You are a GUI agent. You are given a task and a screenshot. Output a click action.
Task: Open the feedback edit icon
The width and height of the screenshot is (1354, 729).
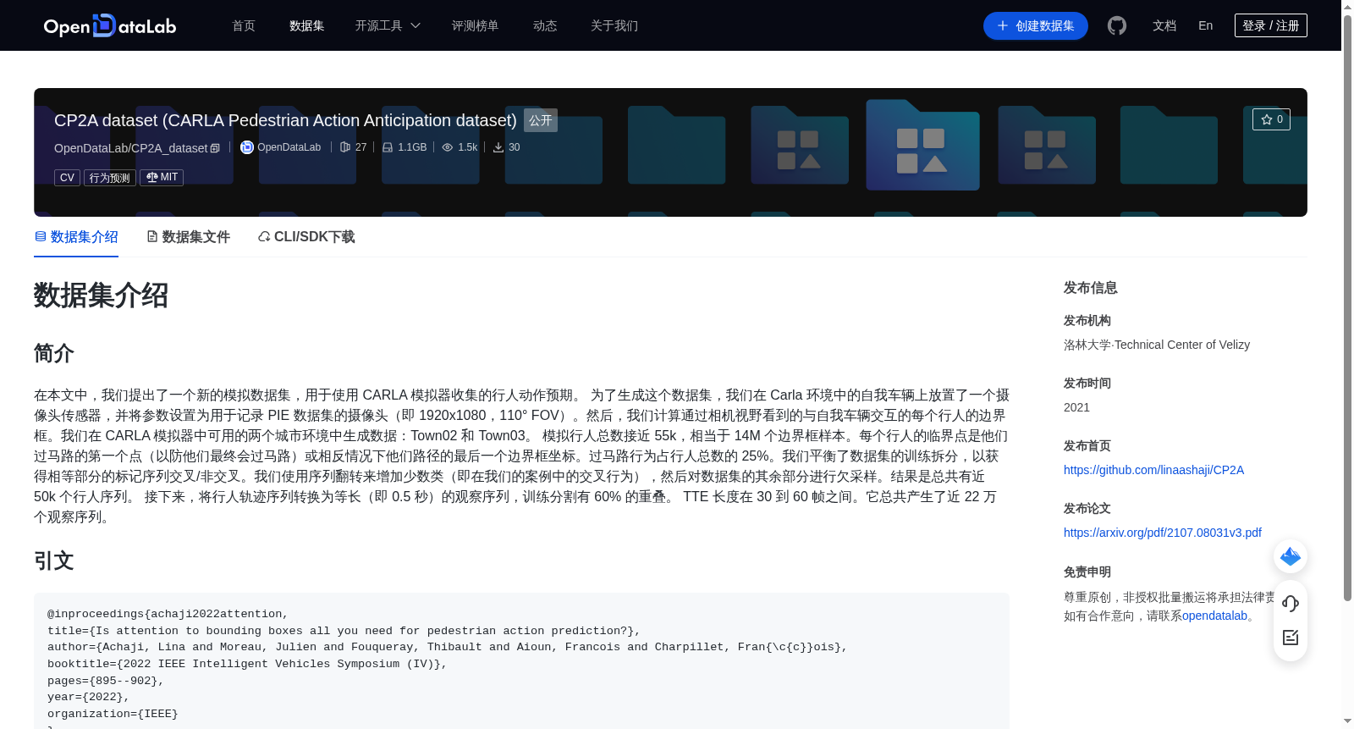point(1291,638)
